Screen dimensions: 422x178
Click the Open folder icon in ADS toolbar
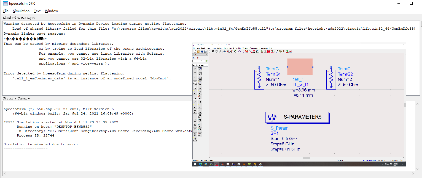tap(198, 51)
